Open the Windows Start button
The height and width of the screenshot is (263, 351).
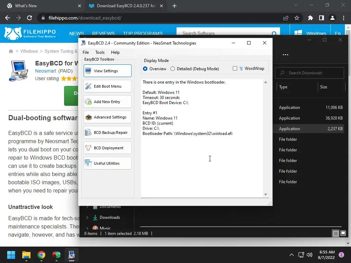[11, 255]
